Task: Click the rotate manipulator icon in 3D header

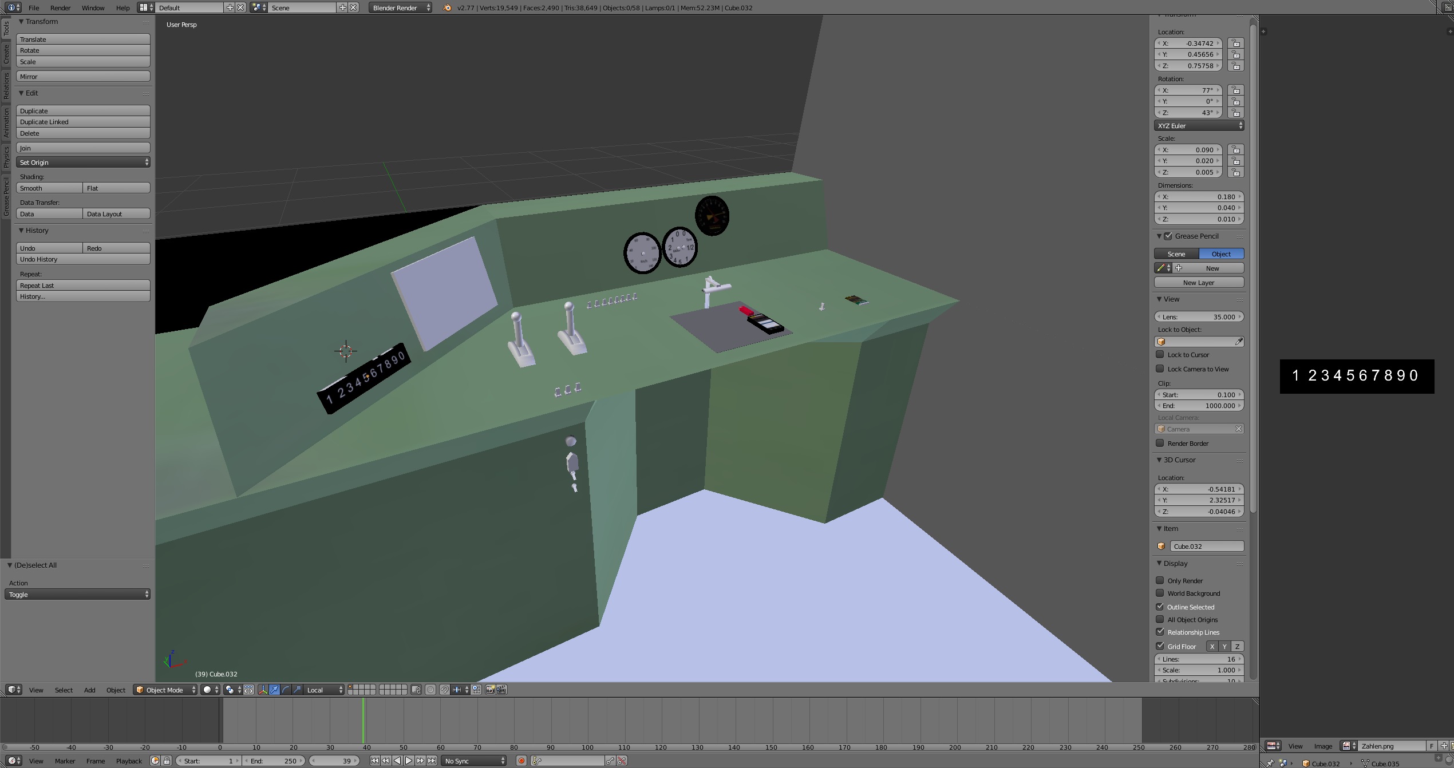Action: tap(286, 690)
